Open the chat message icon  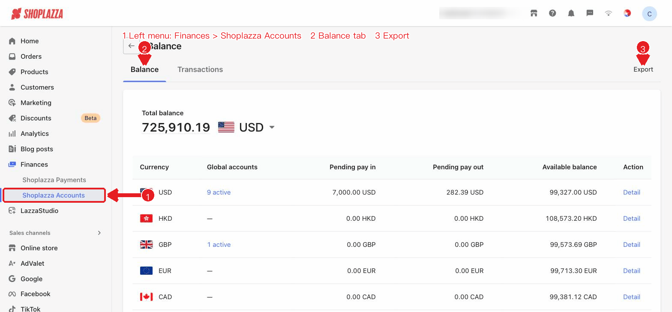coord(590,13)
